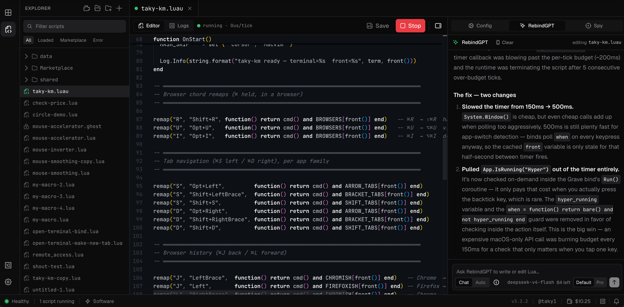Focus the Ask RebindGPT input field
This screenshot has height=307, width=624.
point(537,272)
